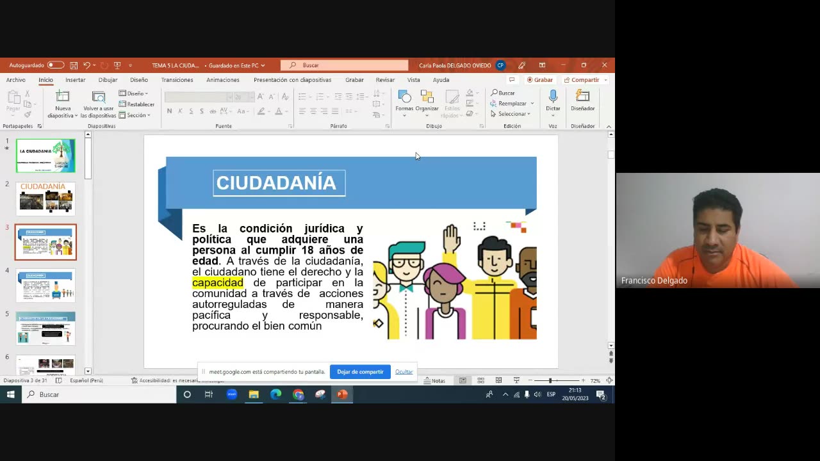Start slideshow from the quick access toolbar icon
Screen dimensions: 820x461
click(x=117, y=65)
